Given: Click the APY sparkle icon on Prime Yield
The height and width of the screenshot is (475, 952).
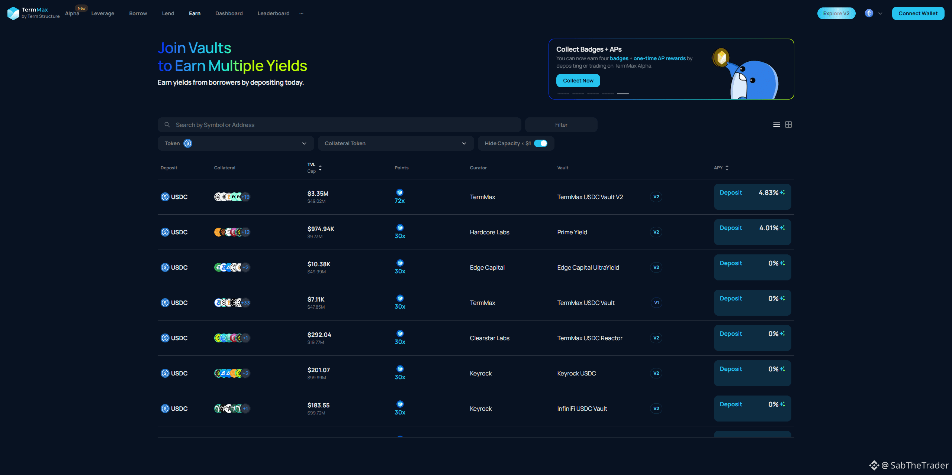Looking at the screenshot, I should click(x=782, y=228).
